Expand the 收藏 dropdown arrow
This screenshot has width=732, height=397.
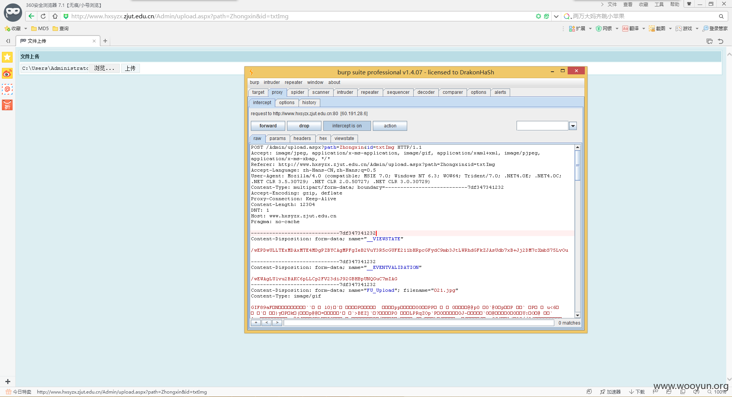coord(26,29)
